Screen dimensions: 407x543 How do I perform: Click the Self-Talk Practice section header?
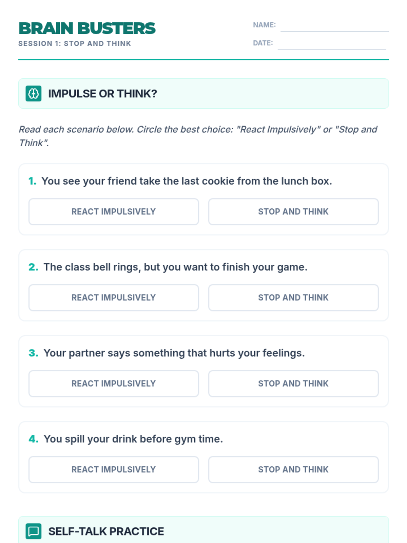click(106, 531)
